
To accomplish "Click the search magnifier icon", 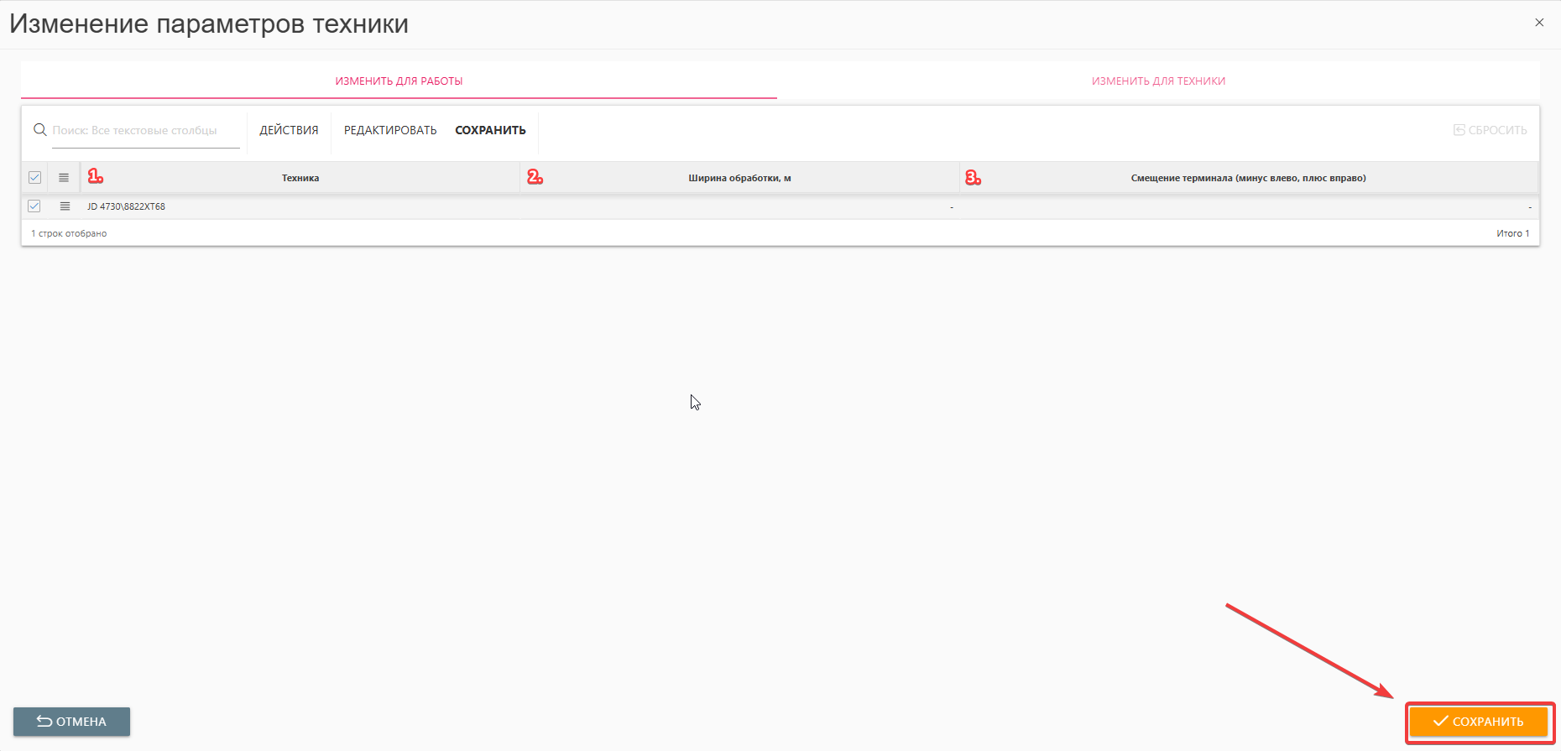I will (39, 130).
